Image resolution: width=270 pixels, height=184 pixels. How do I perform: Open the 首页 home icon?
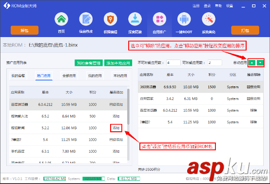click(x=61, y=19)
